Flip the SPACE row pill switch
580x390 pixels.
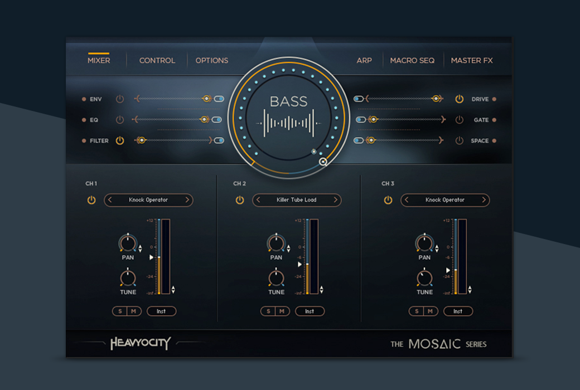(x=358, y=140)
